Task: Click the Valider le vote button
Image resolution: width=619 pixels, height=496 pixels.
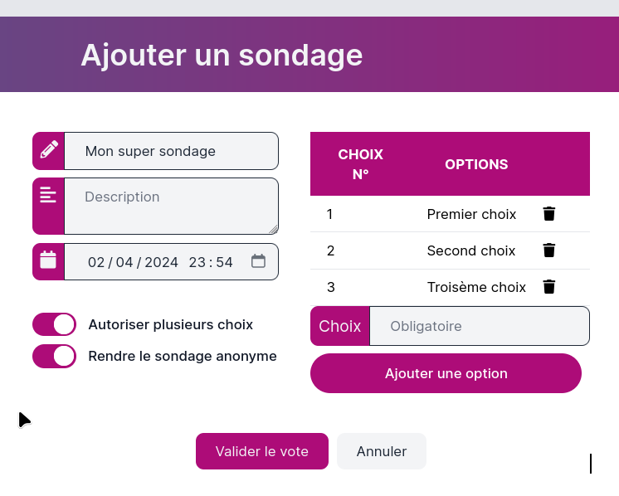Action: click(261, 451)
